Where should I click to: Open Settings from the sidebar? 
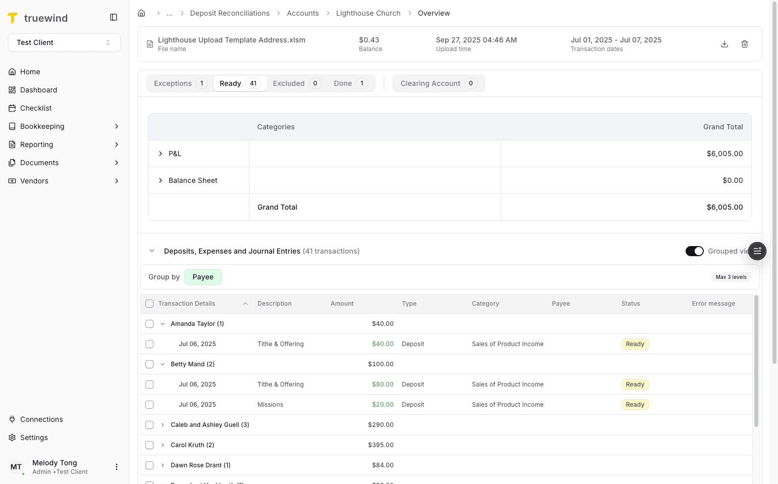[34, 438]
